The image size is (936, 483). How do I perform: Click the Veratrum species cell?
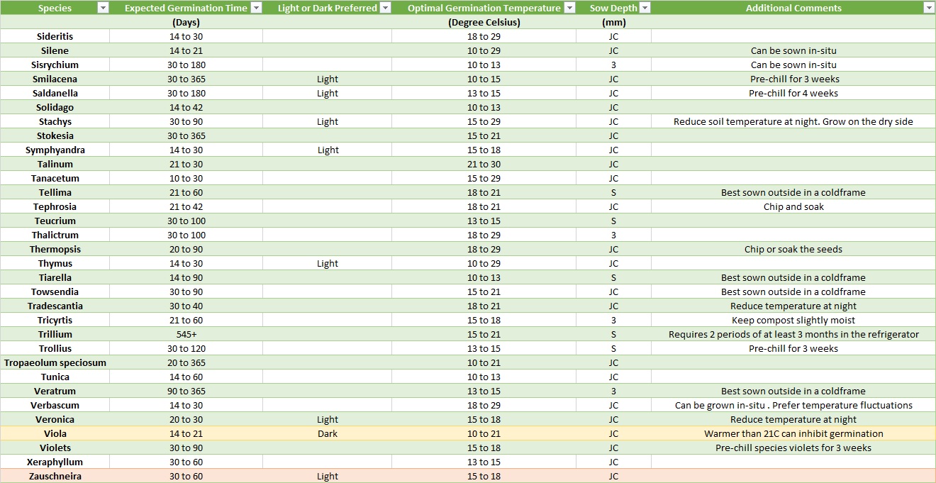55,391
